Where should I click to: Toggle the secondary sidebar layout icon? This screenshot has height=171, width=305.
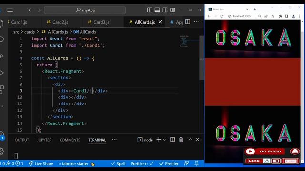click(x=165, y=10)
